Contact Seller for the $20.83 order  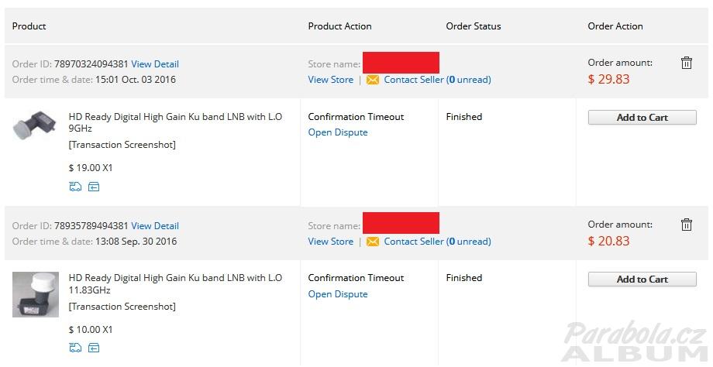pyautogui.click(x=437, y=242)
